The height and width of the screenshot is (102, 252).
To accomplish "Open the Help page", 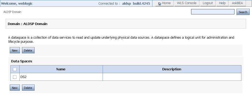I will click(222, 3).
